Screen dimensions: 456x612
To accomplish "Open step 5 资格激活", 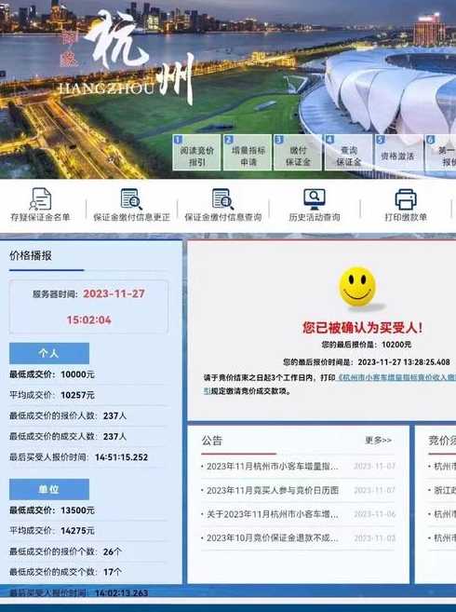I will [x=398, y=153].
